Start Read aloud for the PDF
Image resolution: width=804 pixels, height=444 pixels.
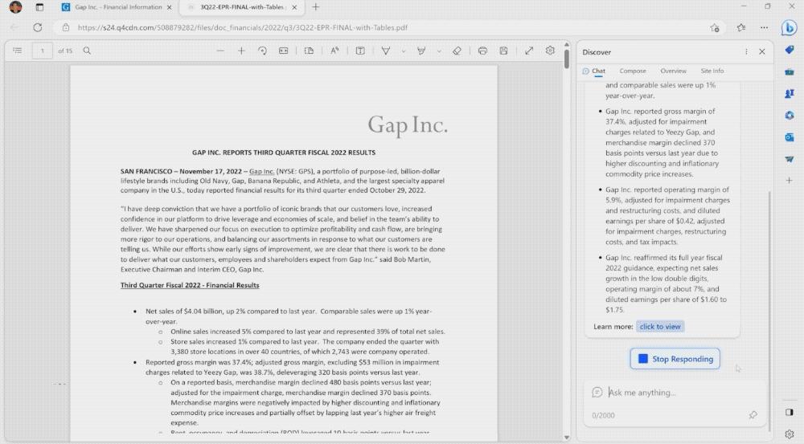(334, 51)
